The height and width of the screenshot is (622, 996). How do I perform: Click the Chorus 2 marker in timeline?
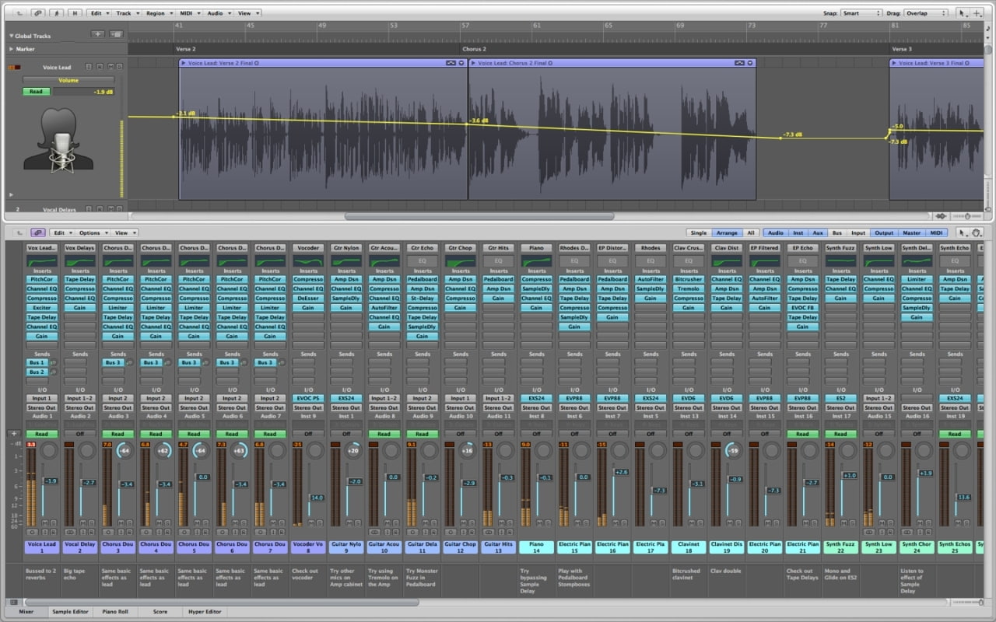[475, 49]
